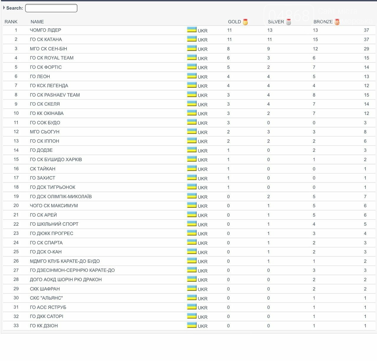Select the team name ГО СК ROYAL TEAM

click(52, 58)
